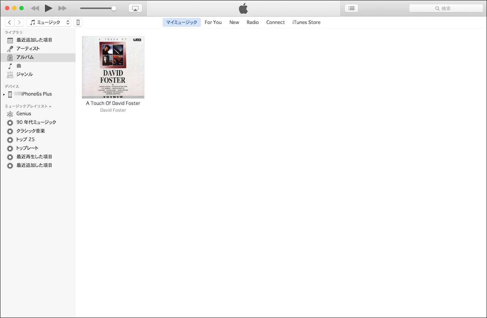
Task: Open the 最近再生した項目 playlist
Action: click(x=38, y=157)
